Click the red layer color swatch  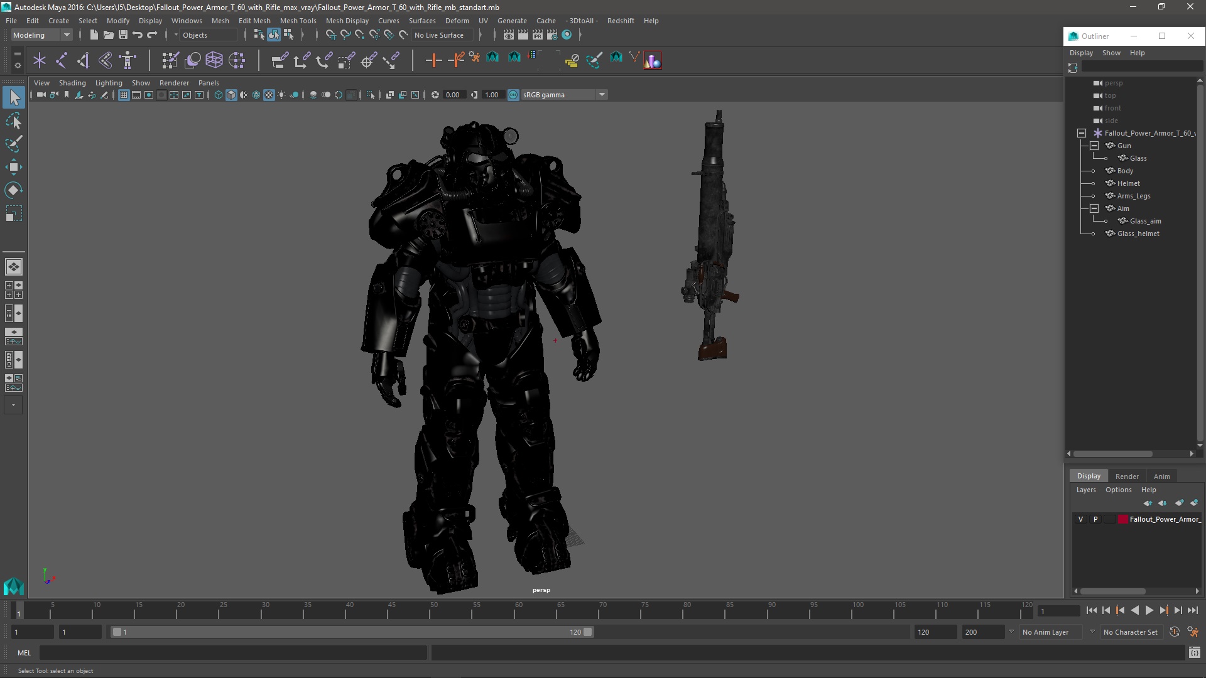[1122, 519]
